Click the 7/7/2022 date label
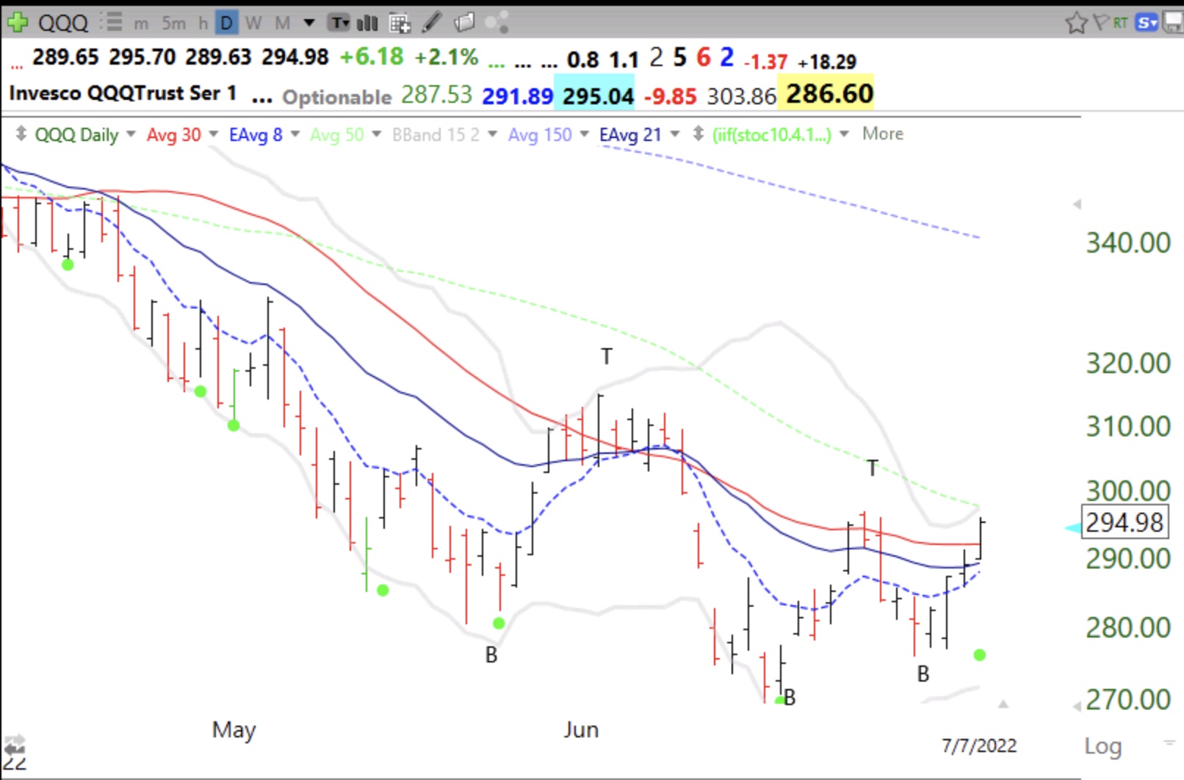 point(979,745)
